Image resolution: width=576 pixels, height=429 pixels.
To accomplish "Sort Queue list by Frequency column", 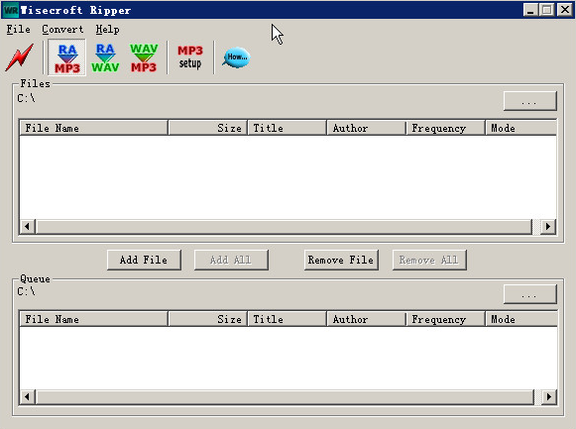I will coord(446,319).
